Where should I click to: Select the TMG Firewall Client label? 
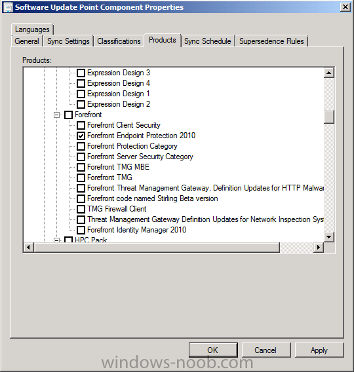coord(117,209)
